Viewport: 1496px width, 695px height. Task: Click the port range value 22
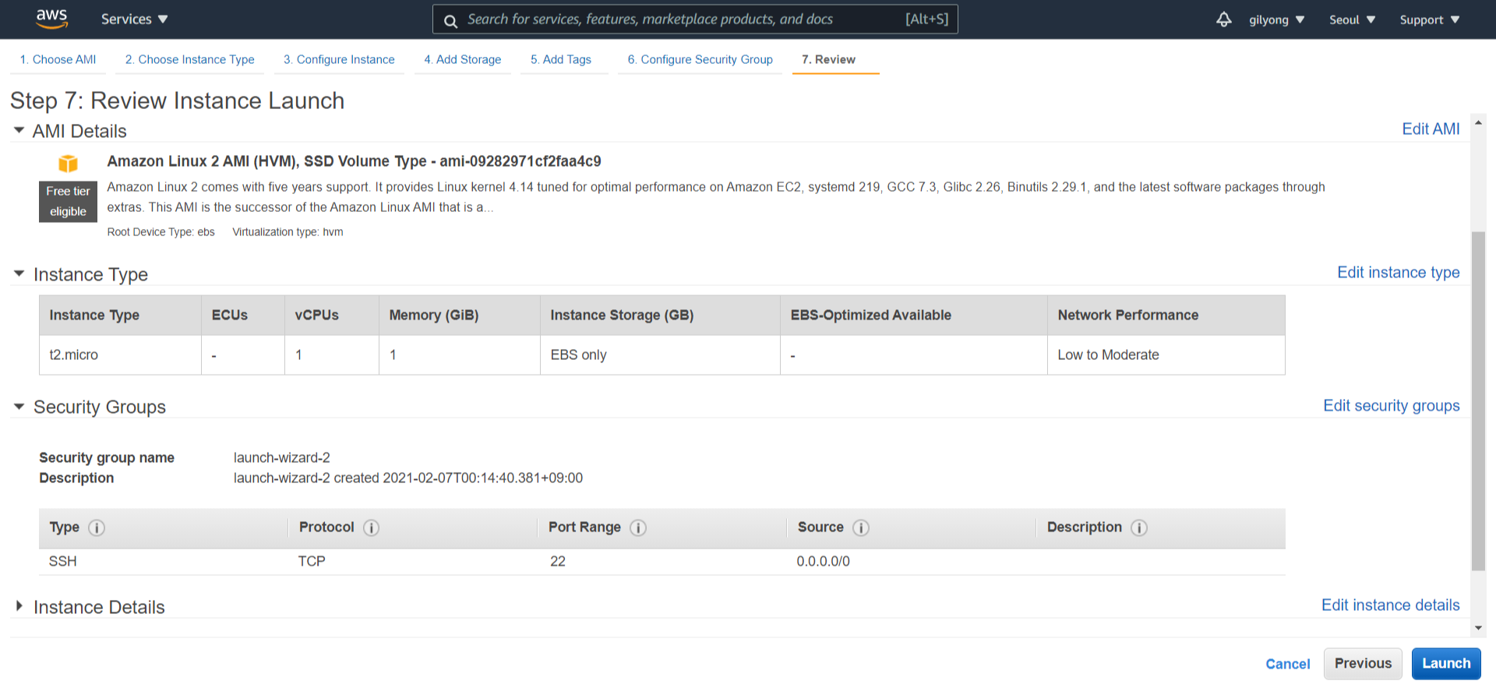[x=558, y=561]
